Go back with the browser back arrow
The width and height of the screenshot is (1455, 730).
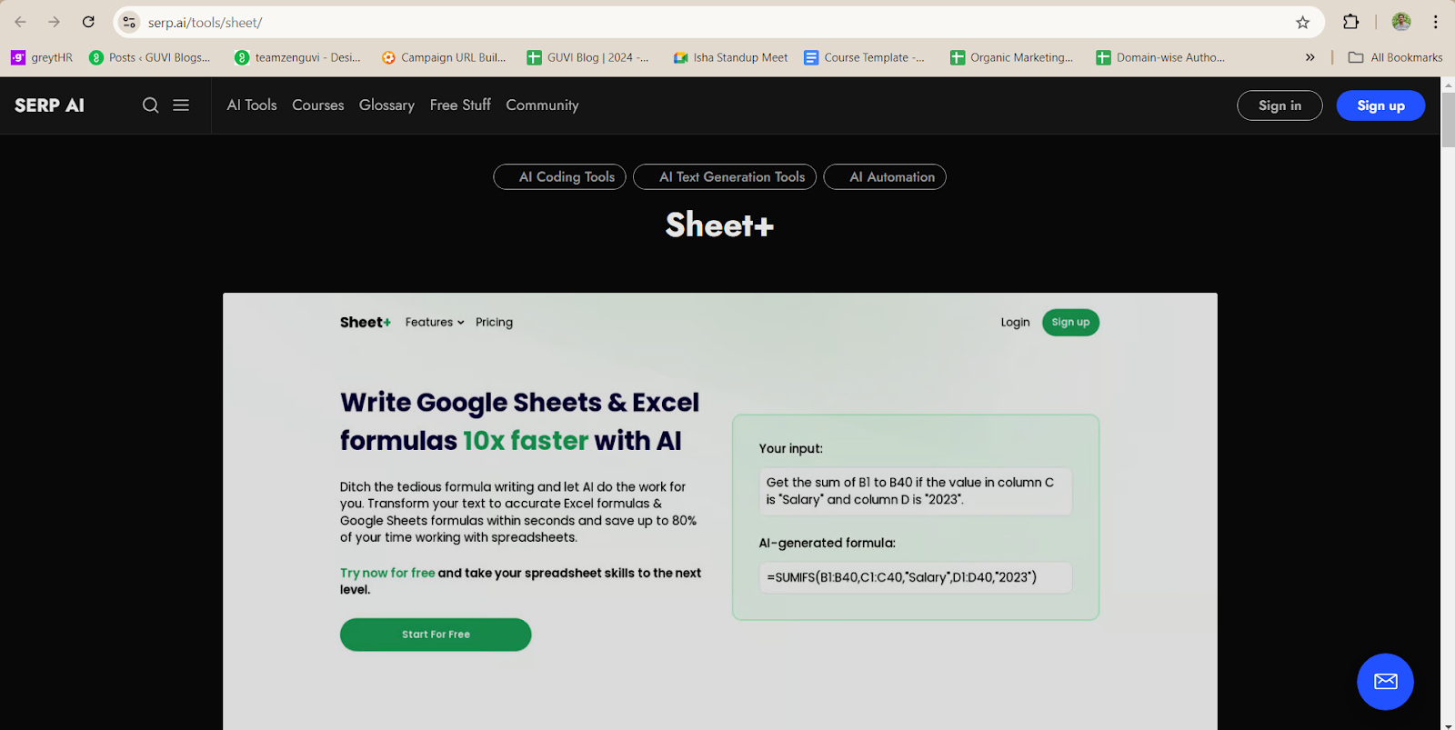(x=20, y=22)
